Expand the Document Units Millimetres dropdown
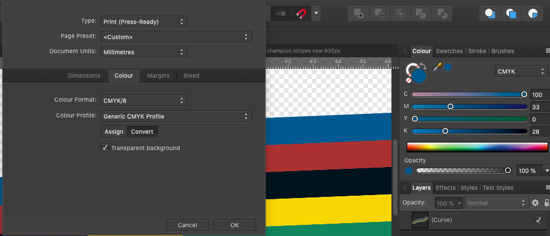 pos(144,52)
